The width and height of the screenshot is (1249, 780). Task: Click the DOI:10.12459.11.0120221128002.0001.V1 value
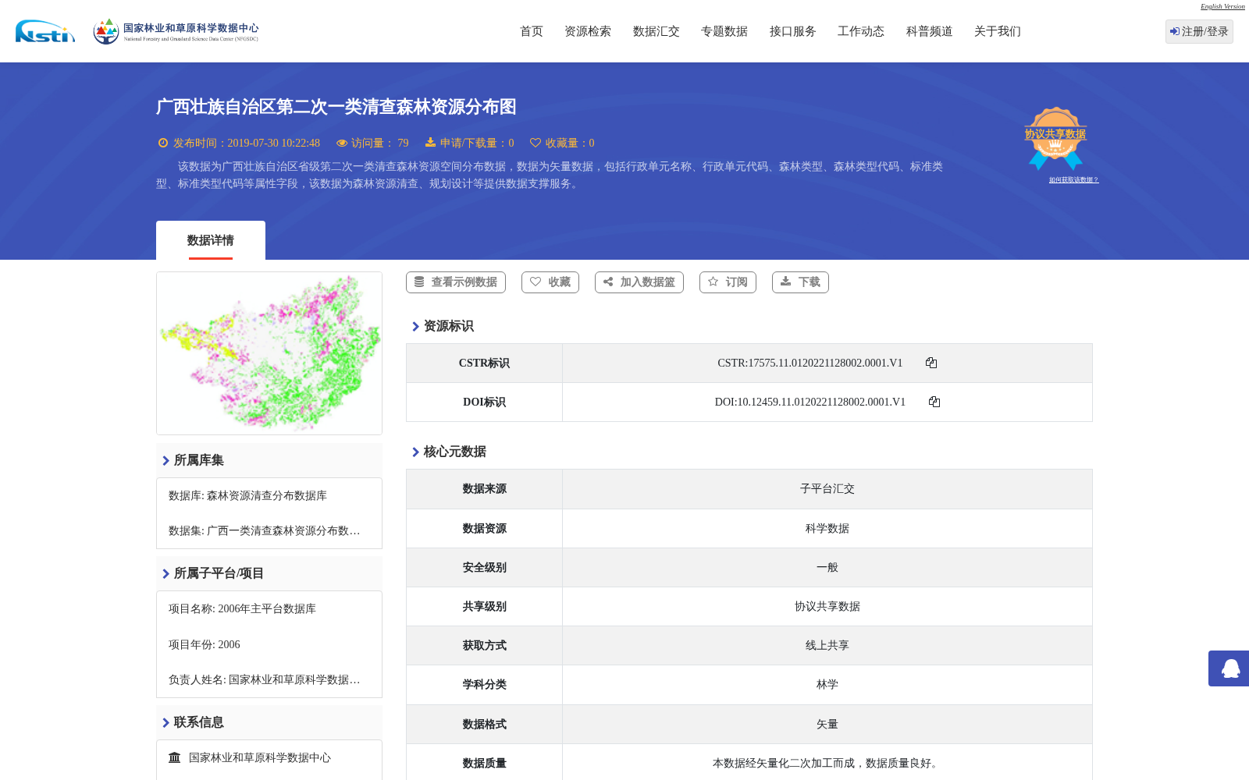810,402
